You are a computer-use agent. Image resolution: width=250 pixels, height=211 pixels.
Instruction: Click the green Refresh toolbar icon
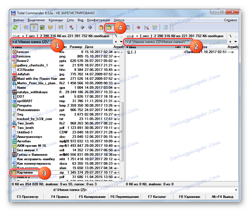15,28
